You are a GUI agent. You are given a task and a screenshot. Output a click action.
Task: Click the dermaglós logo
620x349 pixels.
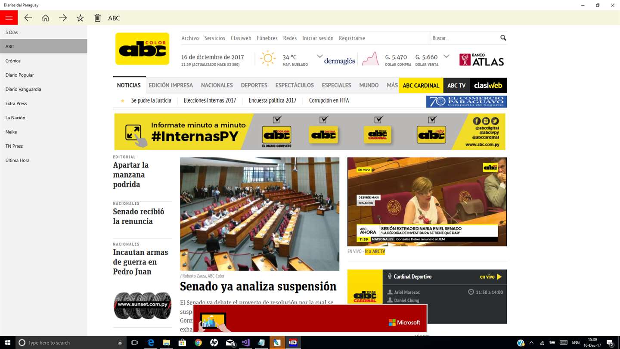(339, 61)
